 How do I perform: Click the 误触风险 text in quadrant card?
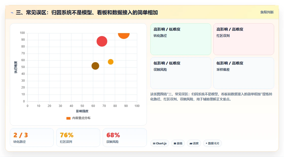160,70
